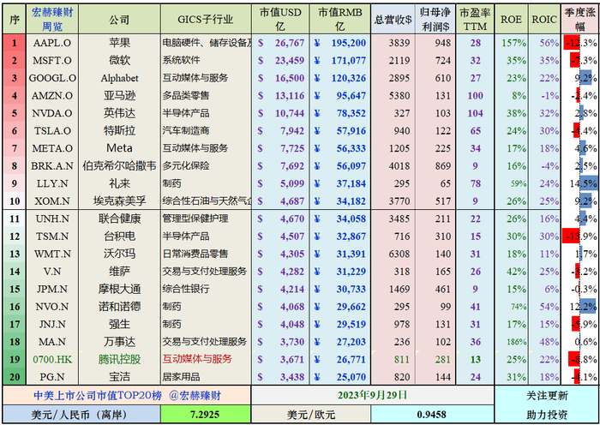Screen dimensions: 600x425
Task: Click the XOM.N ticker cell
Action: click(52, 201)
